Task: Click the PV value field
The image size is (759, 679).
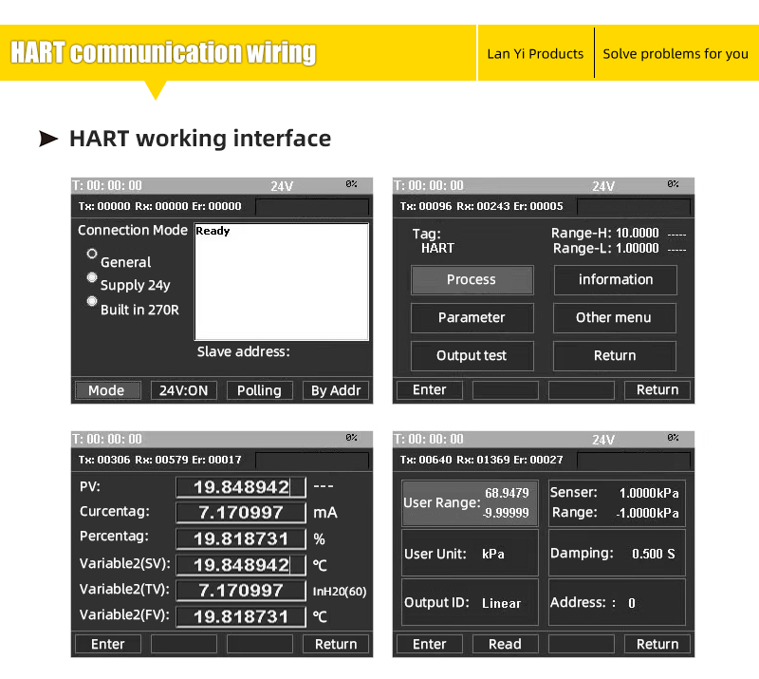Action: click(x=241, y=487)
